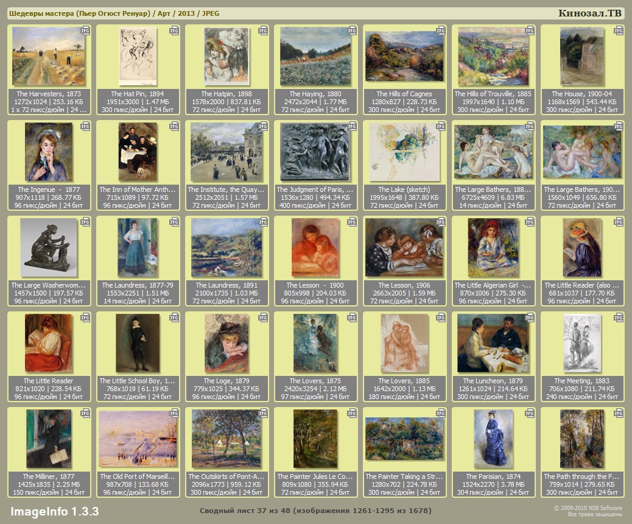Click the size text '2420x3254 | 2.12 МБ'
Image resolution: width=632 pixels, height=524 pixels.
pos(315,389)
